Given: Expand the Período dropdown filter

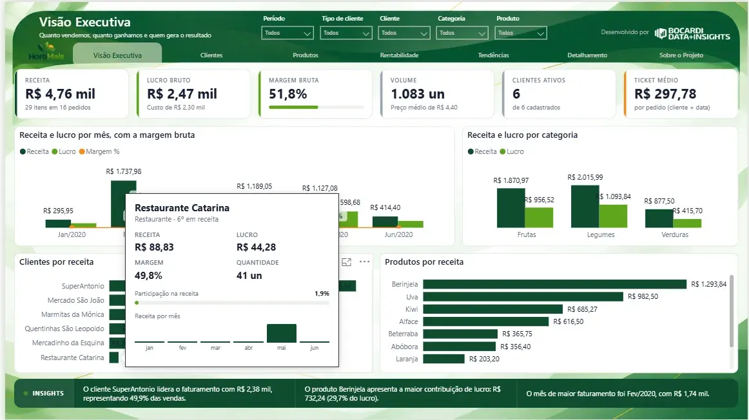Looking at the screenshot, I should tap(287, 33).
